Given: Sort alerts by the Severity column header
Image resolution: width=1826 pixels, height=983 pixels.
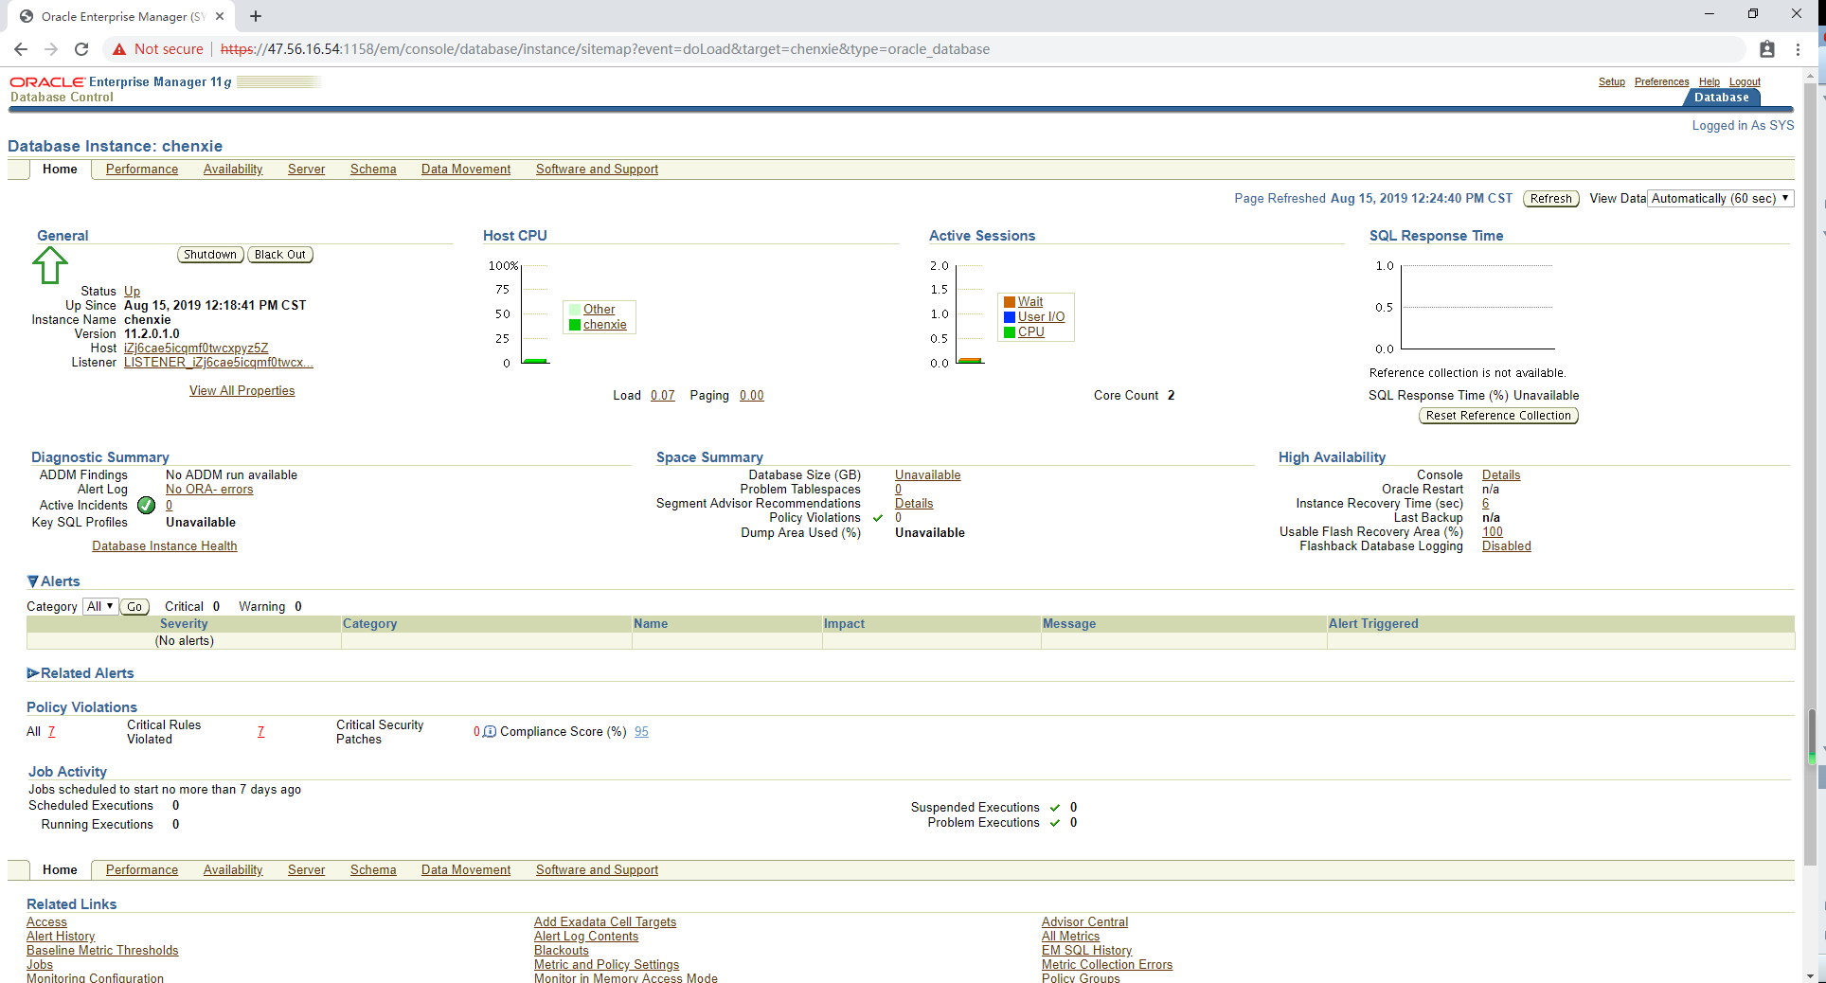Looking at the screenshot, I should point(184,624).
